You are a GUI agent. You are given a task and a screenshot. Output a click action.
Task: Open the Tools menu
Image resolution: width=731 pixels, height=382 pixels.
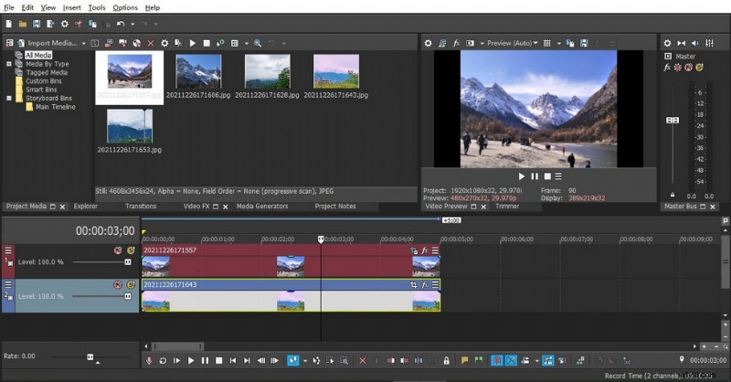point(97,7)
